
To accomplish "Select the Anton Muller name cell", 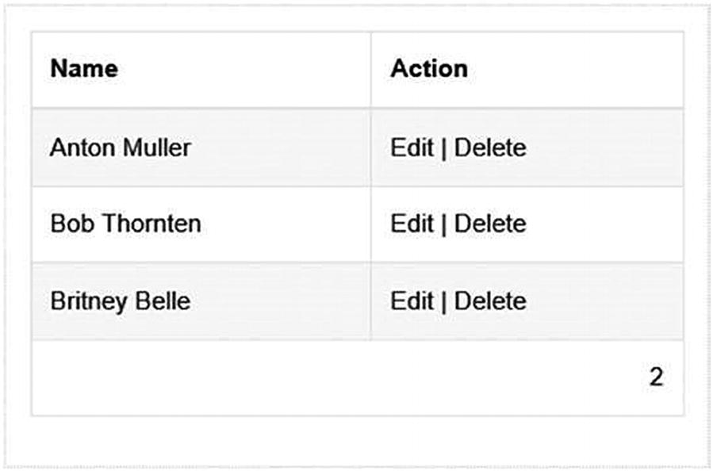I will pos(120,147).
